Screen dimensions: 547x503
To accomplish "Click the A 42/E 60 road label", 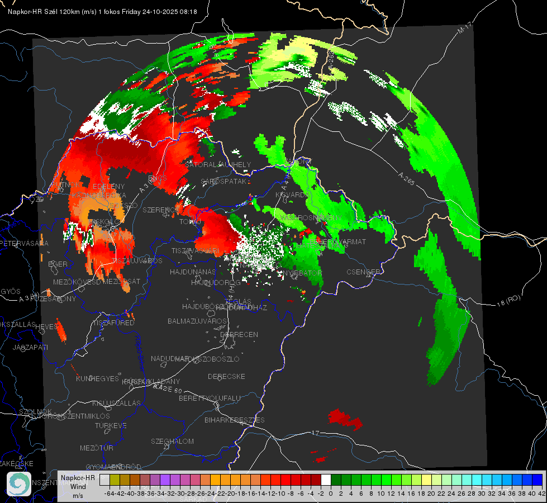I will point(168,388).
